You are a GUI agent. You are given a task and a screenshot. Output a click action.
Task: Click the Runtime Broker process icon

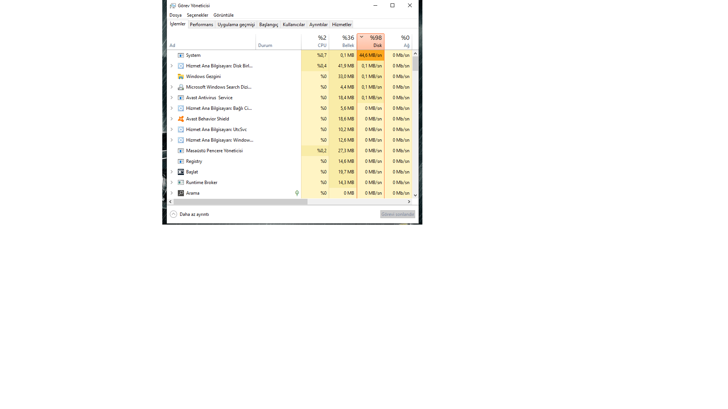(x=181, y=183)
